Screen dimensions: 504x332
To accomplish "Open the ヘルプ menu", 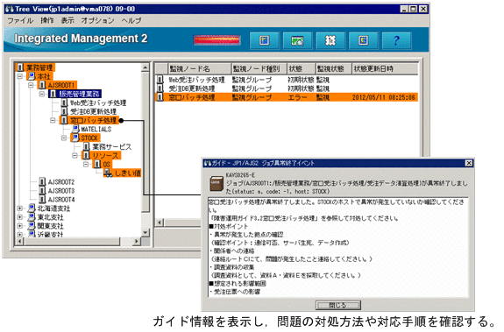I will click(131, 20).
